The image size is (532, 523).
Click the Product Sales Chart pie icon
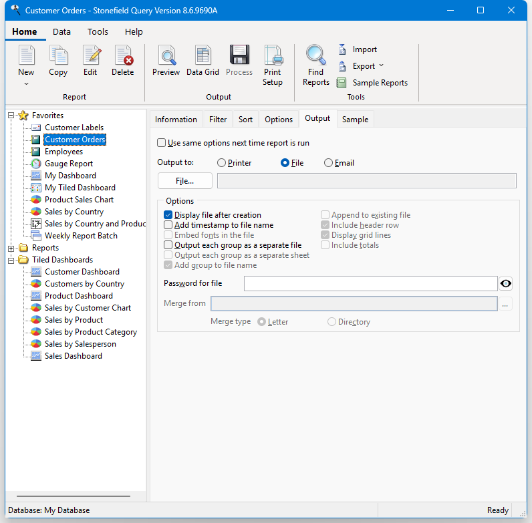36,200
